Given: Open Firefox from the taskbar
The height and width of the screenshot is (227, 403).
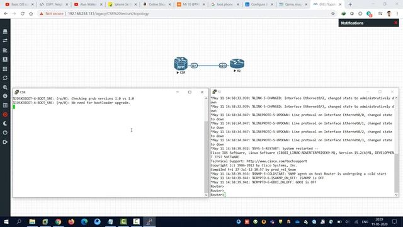Looking at the screenshot, I should click(x=71, y=221).
